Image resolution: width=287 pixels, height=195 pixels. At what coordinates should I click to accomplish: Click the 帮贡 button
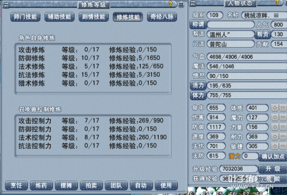(263, 34)
